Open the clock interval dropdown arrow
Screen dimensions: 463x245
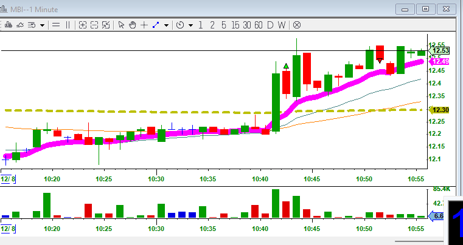tap(190, 25)
